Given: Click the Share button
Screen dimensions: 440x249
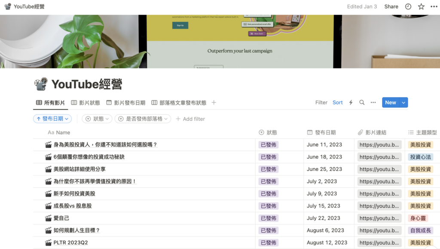Looking at the screenshot, I should tap(391, 6).
